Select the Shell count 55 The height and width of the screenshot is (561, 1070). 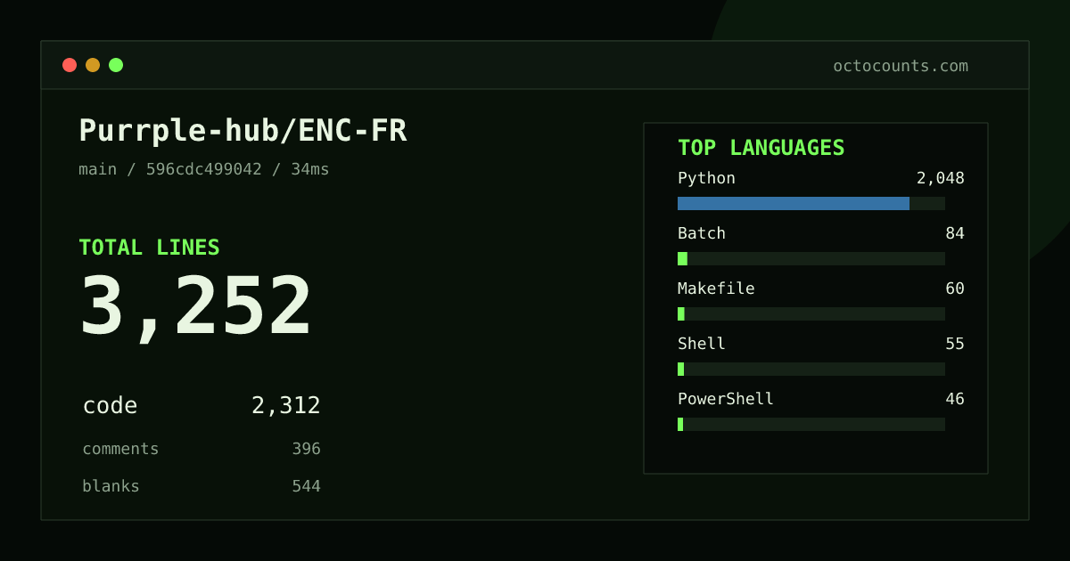955,344
